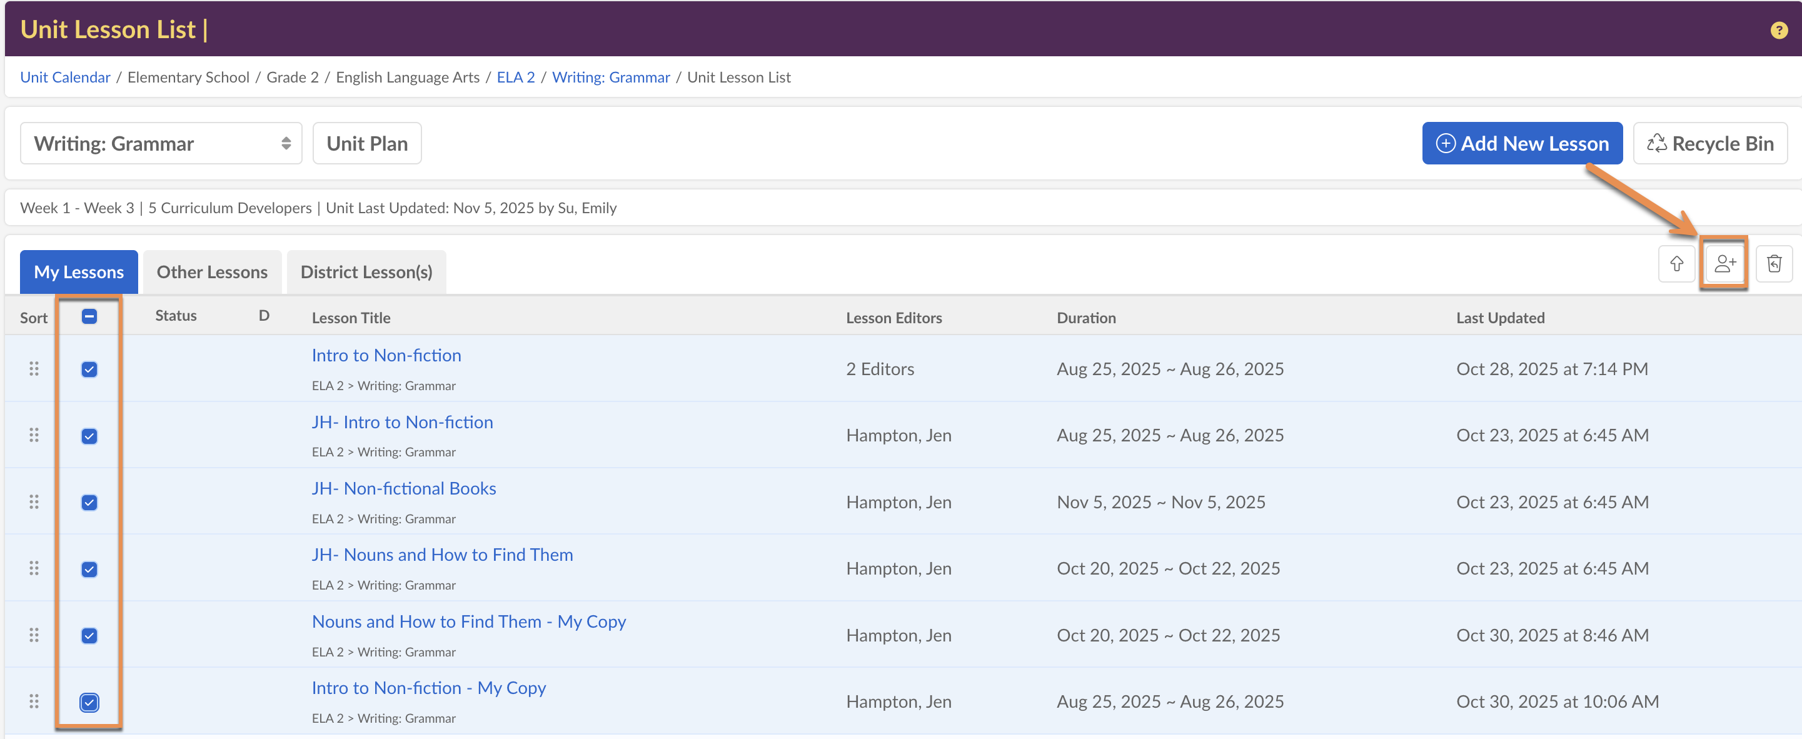Screen dimensions: 1802x739
Task: Click the ELA 2 breadcrumb link
Action: pos(515,77)
